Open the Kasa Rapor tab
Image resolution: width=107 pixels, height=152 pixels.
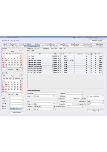(x=63, y=44)
